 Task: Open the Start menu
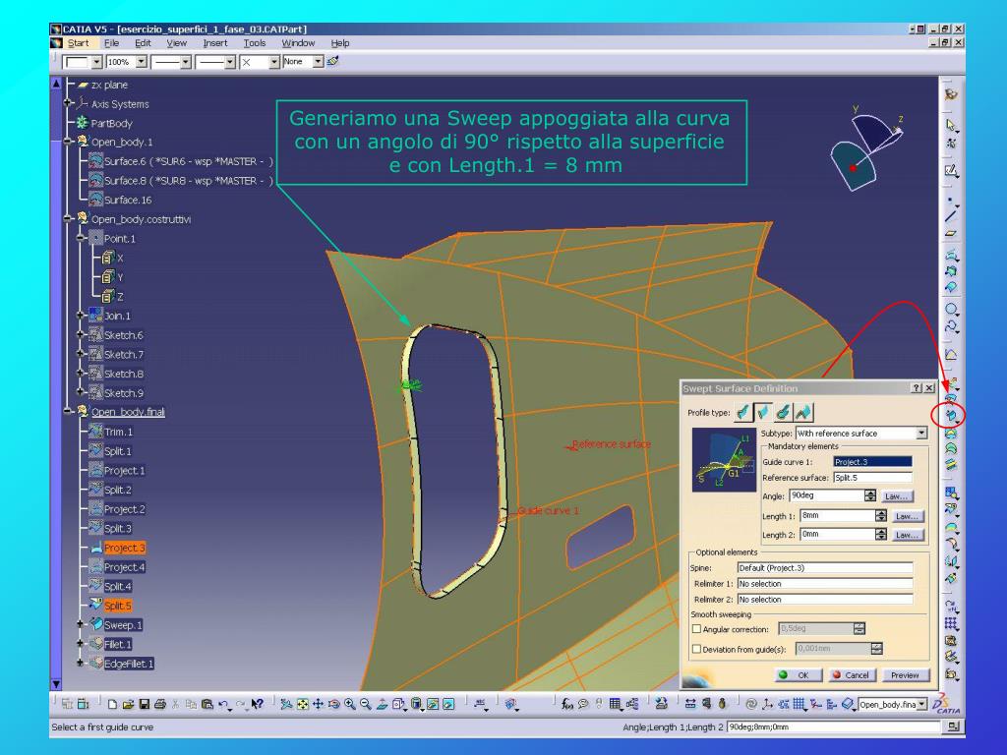click(x=78, y=43)
